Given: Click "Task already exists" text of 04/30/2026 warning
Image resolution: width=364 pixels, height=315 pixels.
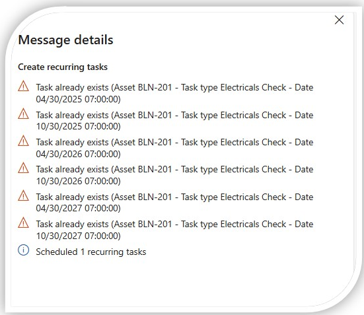Looking at the screenshot, I should pos(72,142).
